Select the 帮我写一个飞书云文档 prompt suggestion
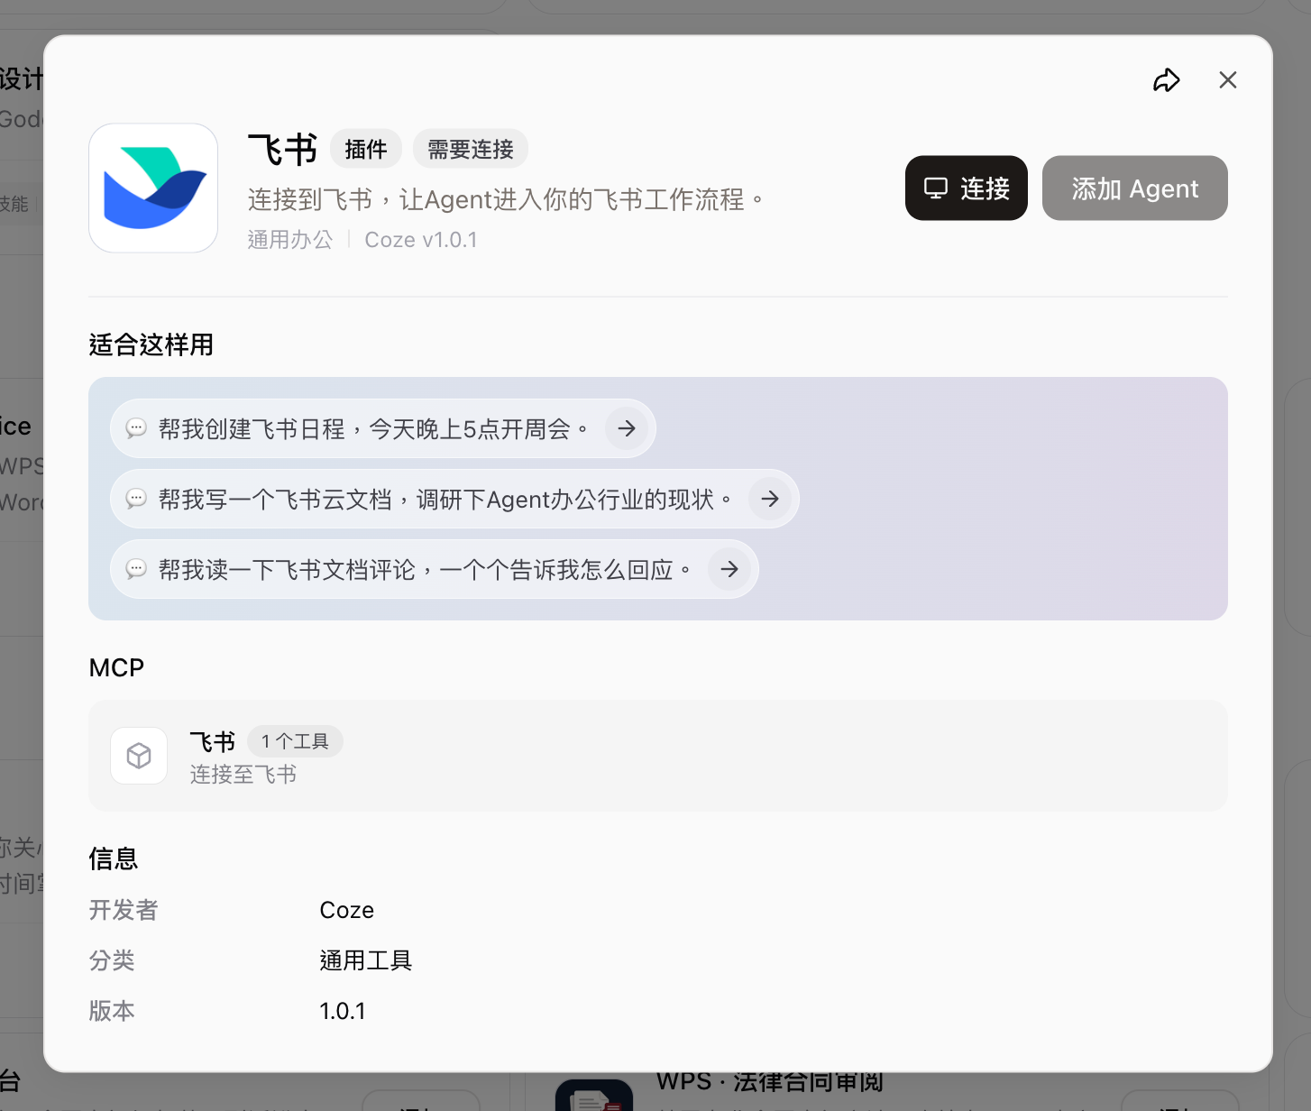 click(x=454, y=499)
